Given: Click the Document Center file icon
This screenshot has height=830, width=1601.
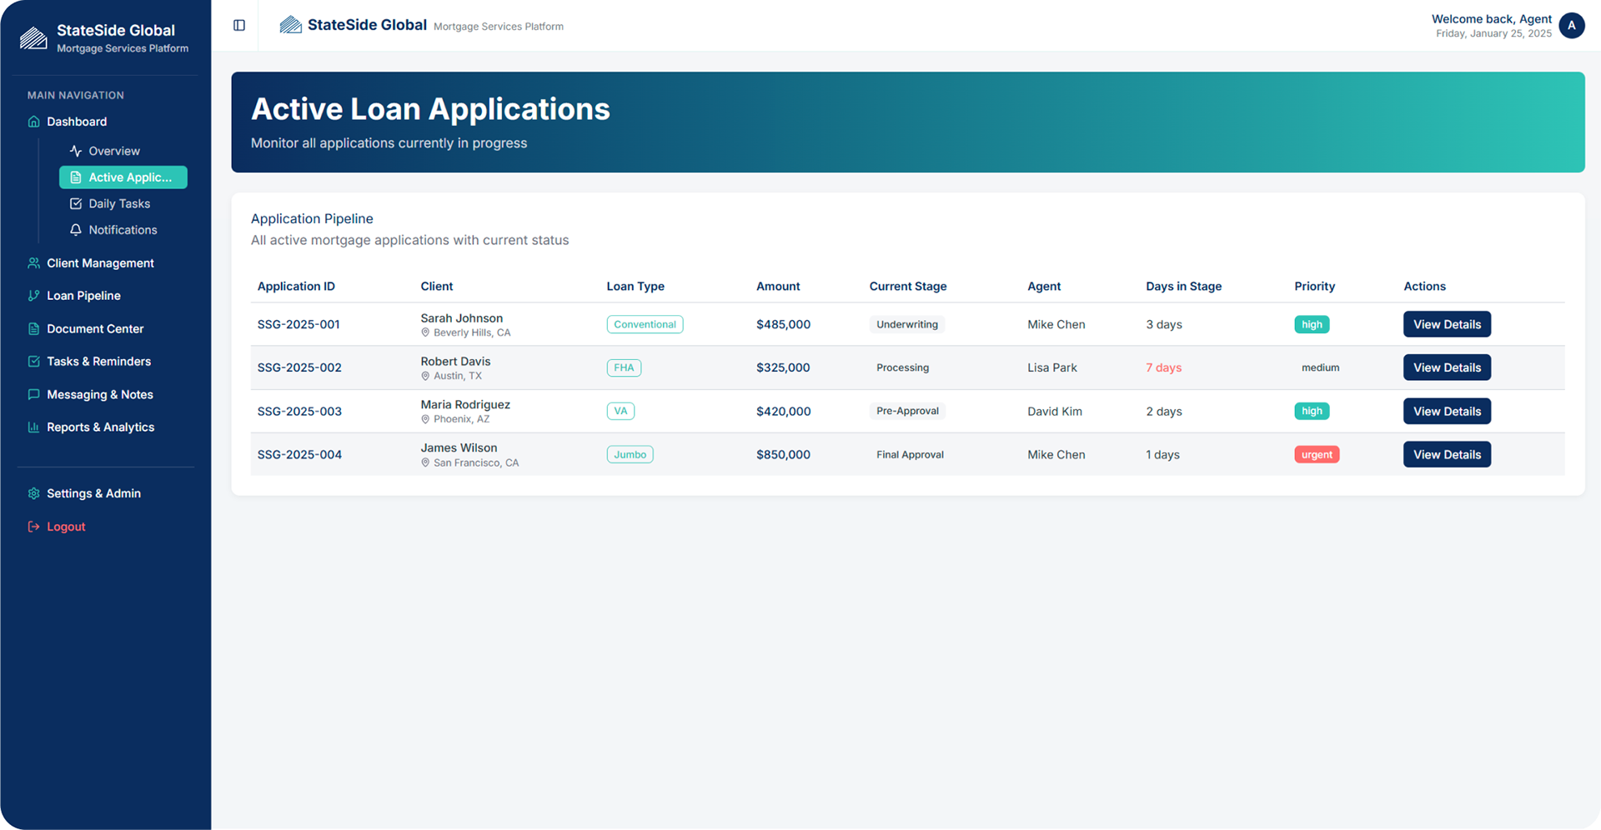Looking at the screenshot, I should [33, 329].
